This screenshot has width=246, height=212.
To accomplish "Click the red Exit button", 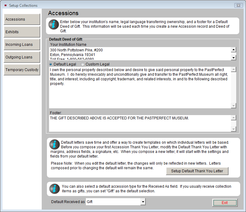I will pyautogui.click(x=225, y=203).
